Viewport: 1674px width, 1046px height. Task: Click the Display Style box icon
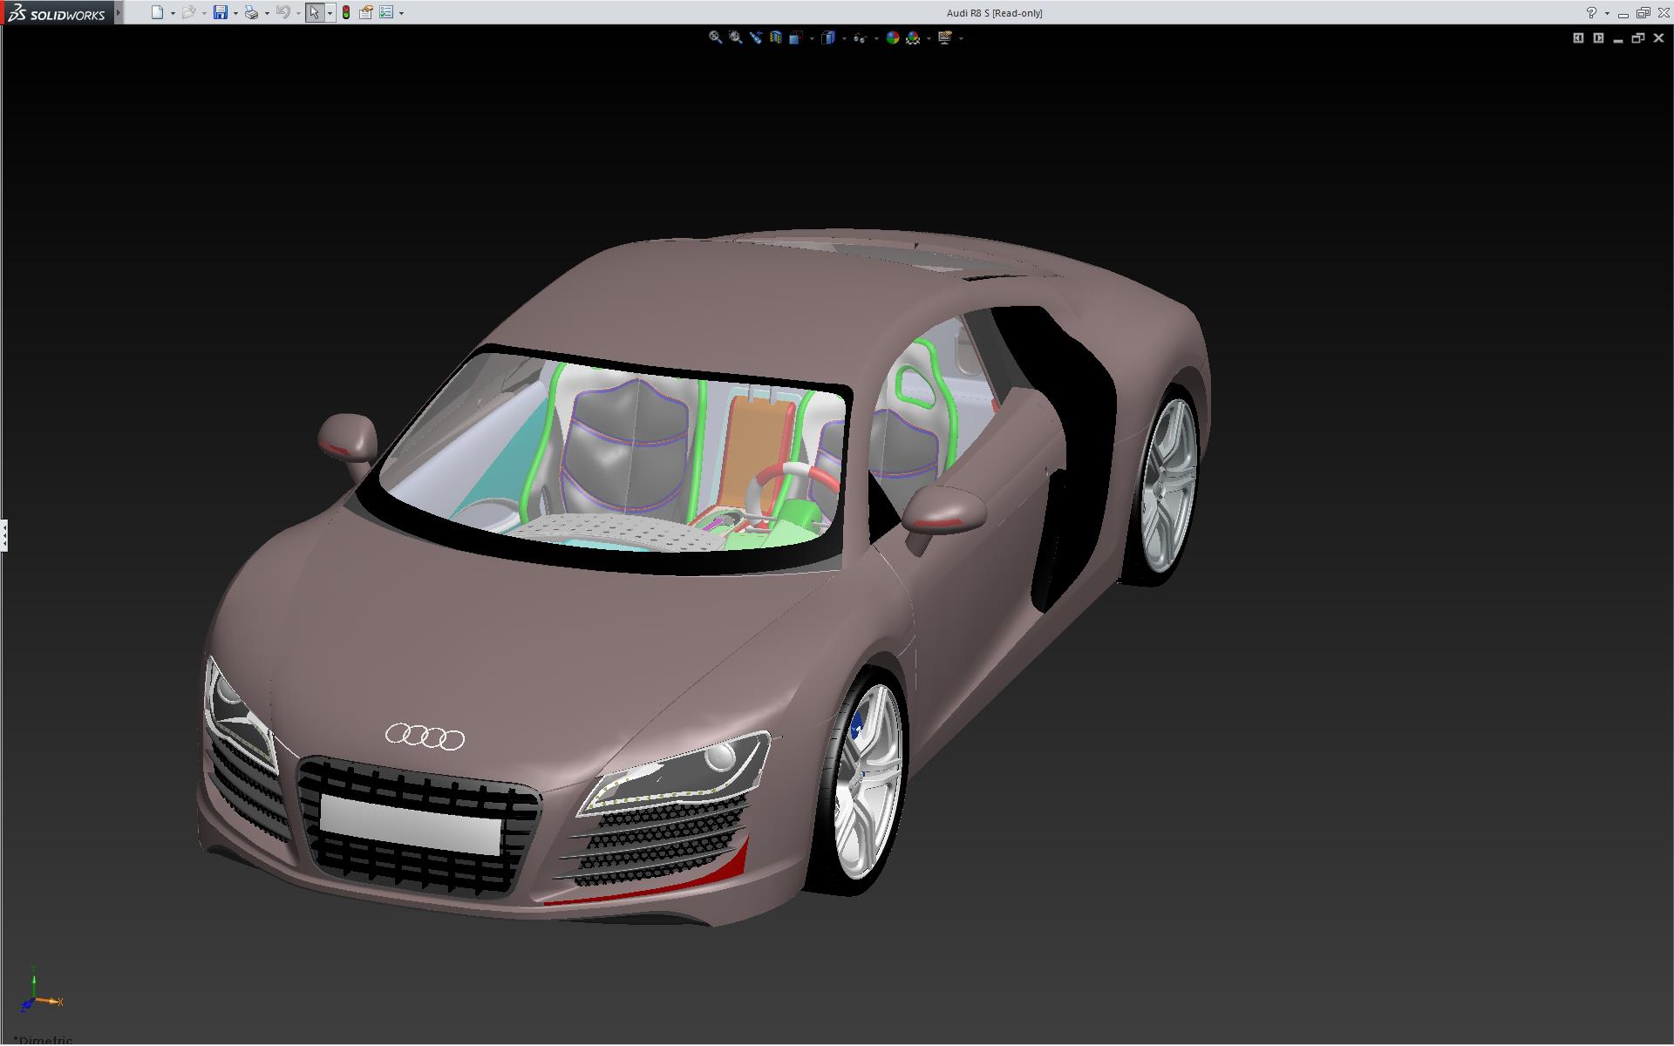(x=828, y=37)
